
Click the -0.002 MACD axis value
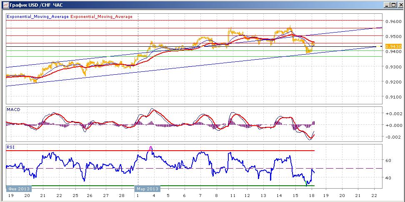point(393,137)
